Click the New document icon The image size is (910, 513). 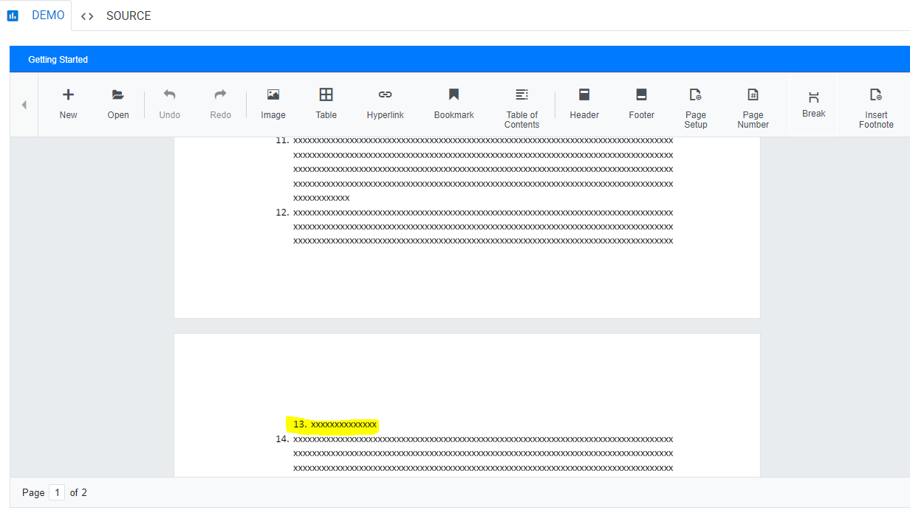click(68, 95)
